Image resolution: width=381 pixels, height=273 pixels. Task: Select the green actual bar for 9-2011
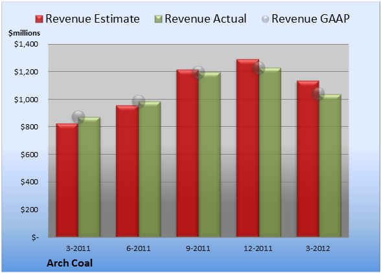[x=209, y=155]
